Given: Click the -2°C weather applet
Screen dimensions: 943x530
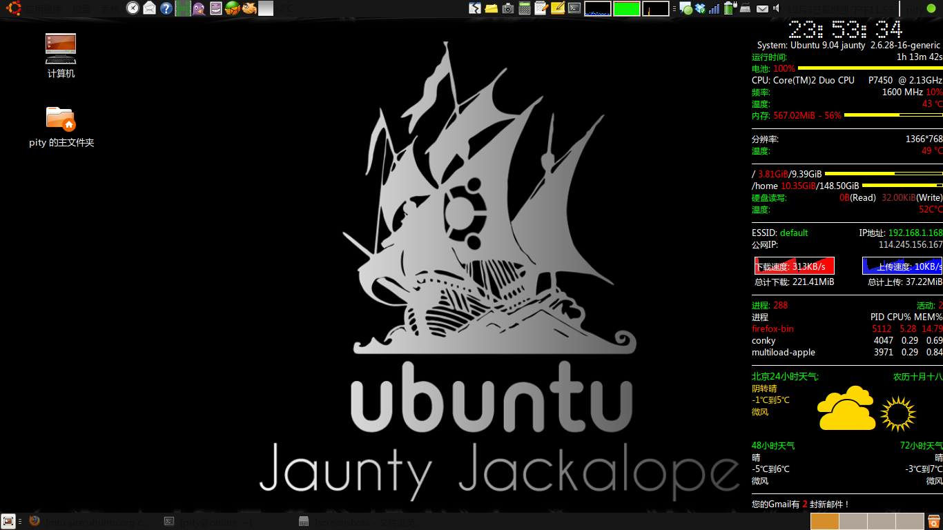Looking at the screenshot, I should [x=285, y=8].
